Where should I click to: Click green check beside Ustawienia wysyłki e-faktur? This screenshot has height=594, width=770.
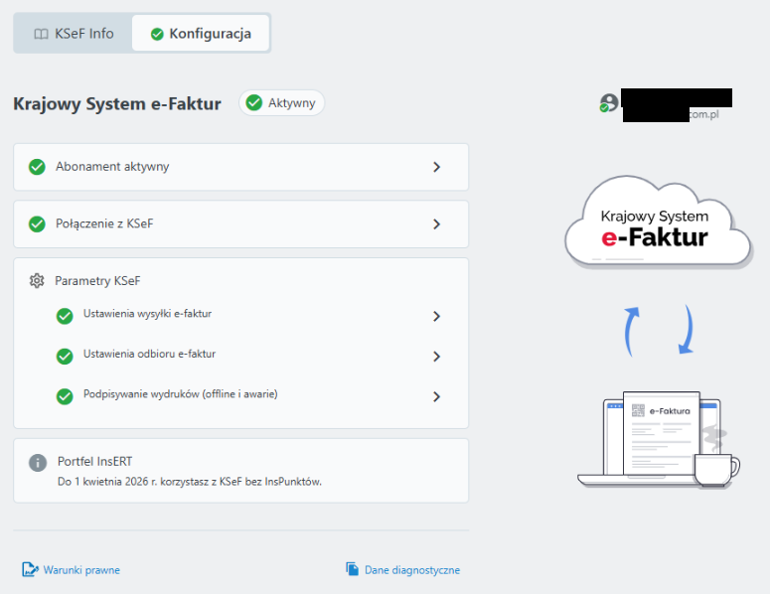click(x=65, y=316)
